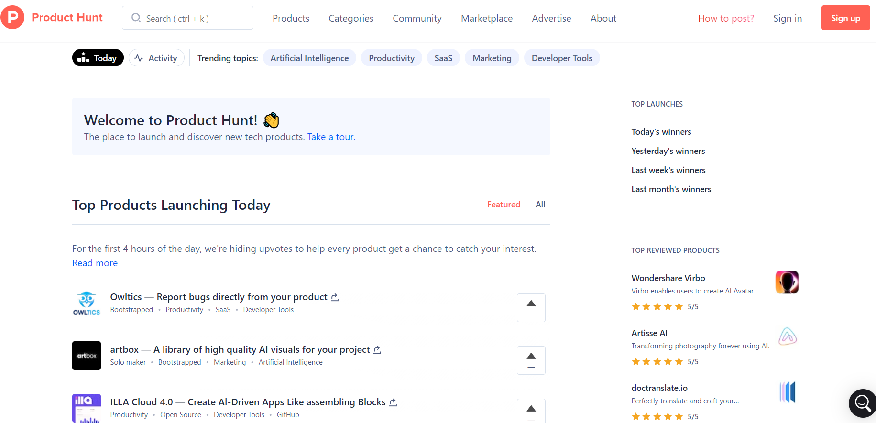The height and width of the screenshot is (423, 876).
Task: Click the How to post? link
Action: 726,18
